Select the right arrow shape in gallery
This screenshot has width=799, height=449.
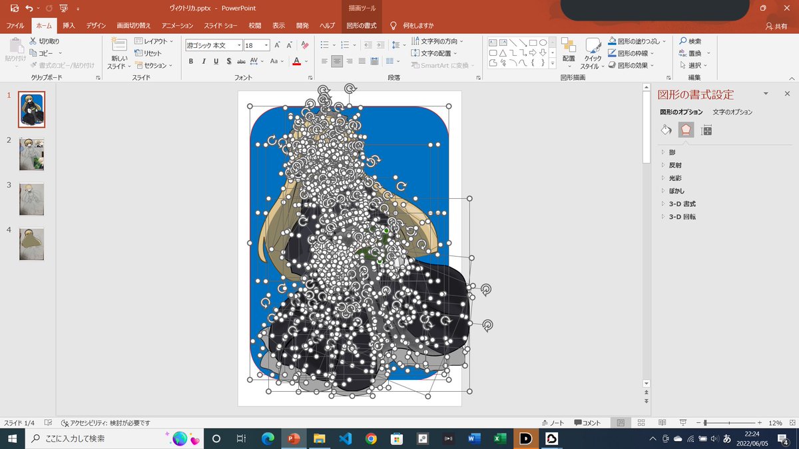(x=533, y=53)
